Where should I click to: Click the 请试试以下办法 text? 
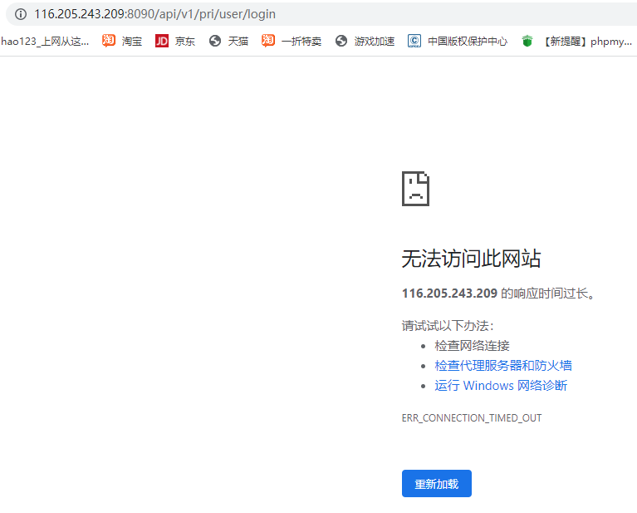pyautogui.click(x=448, y=326)
